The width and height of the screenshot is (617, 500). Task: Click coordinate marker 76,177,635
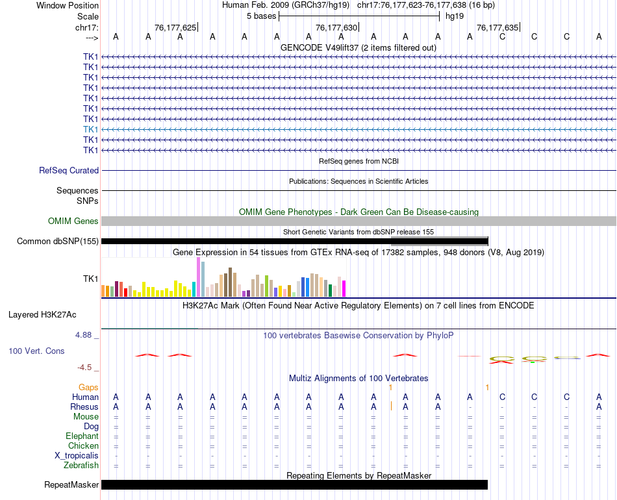click(497, 27)
